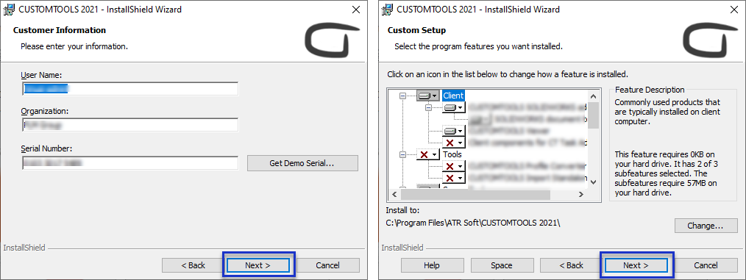
Task: Click the feature list scroll-down arrow
Action: (x=593, y=182)
